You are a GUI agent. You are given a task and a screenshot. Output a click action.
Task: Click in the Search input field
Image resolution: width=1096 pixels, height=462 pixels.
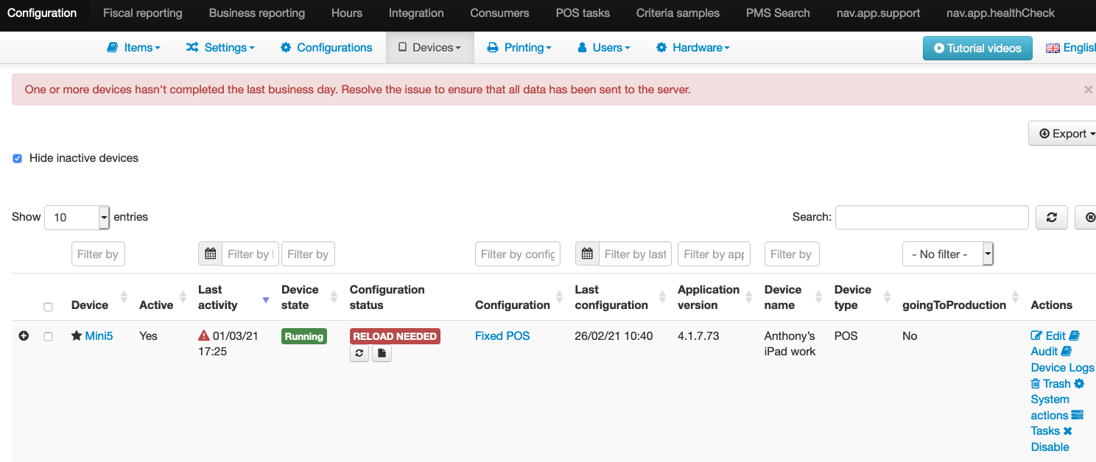(x=931, y=217)
